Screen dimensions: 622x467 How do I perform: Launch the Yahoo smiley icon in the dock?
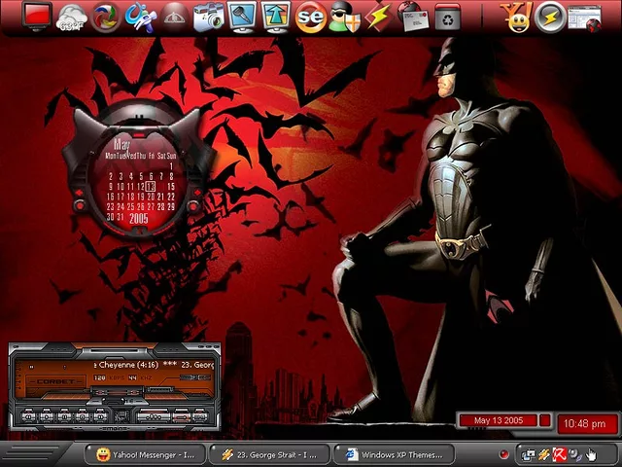516,17
